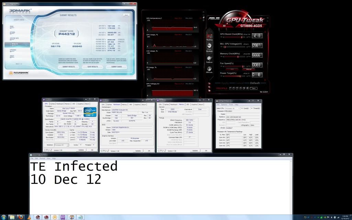Click the GPU Boost Clock slider
352x220 pixels.
point(235,37)
